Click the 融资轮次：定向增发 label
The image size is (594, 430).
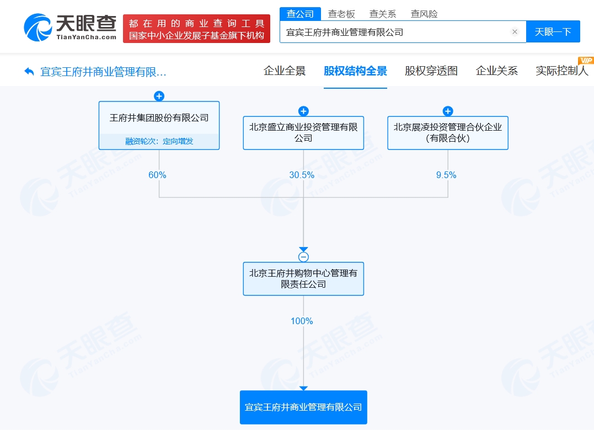pyautogui.click(x=159, y=141)
